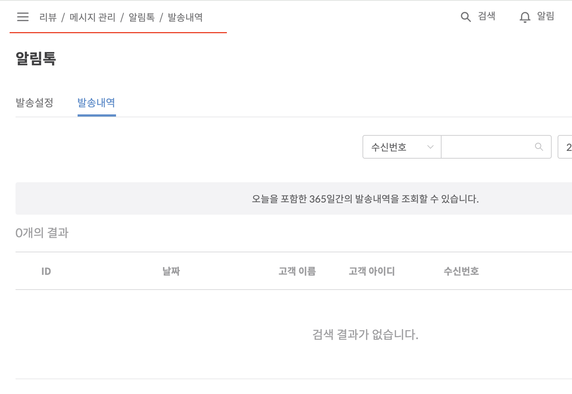Click the magnifier search icon in top bar

[x=466, y=17]
